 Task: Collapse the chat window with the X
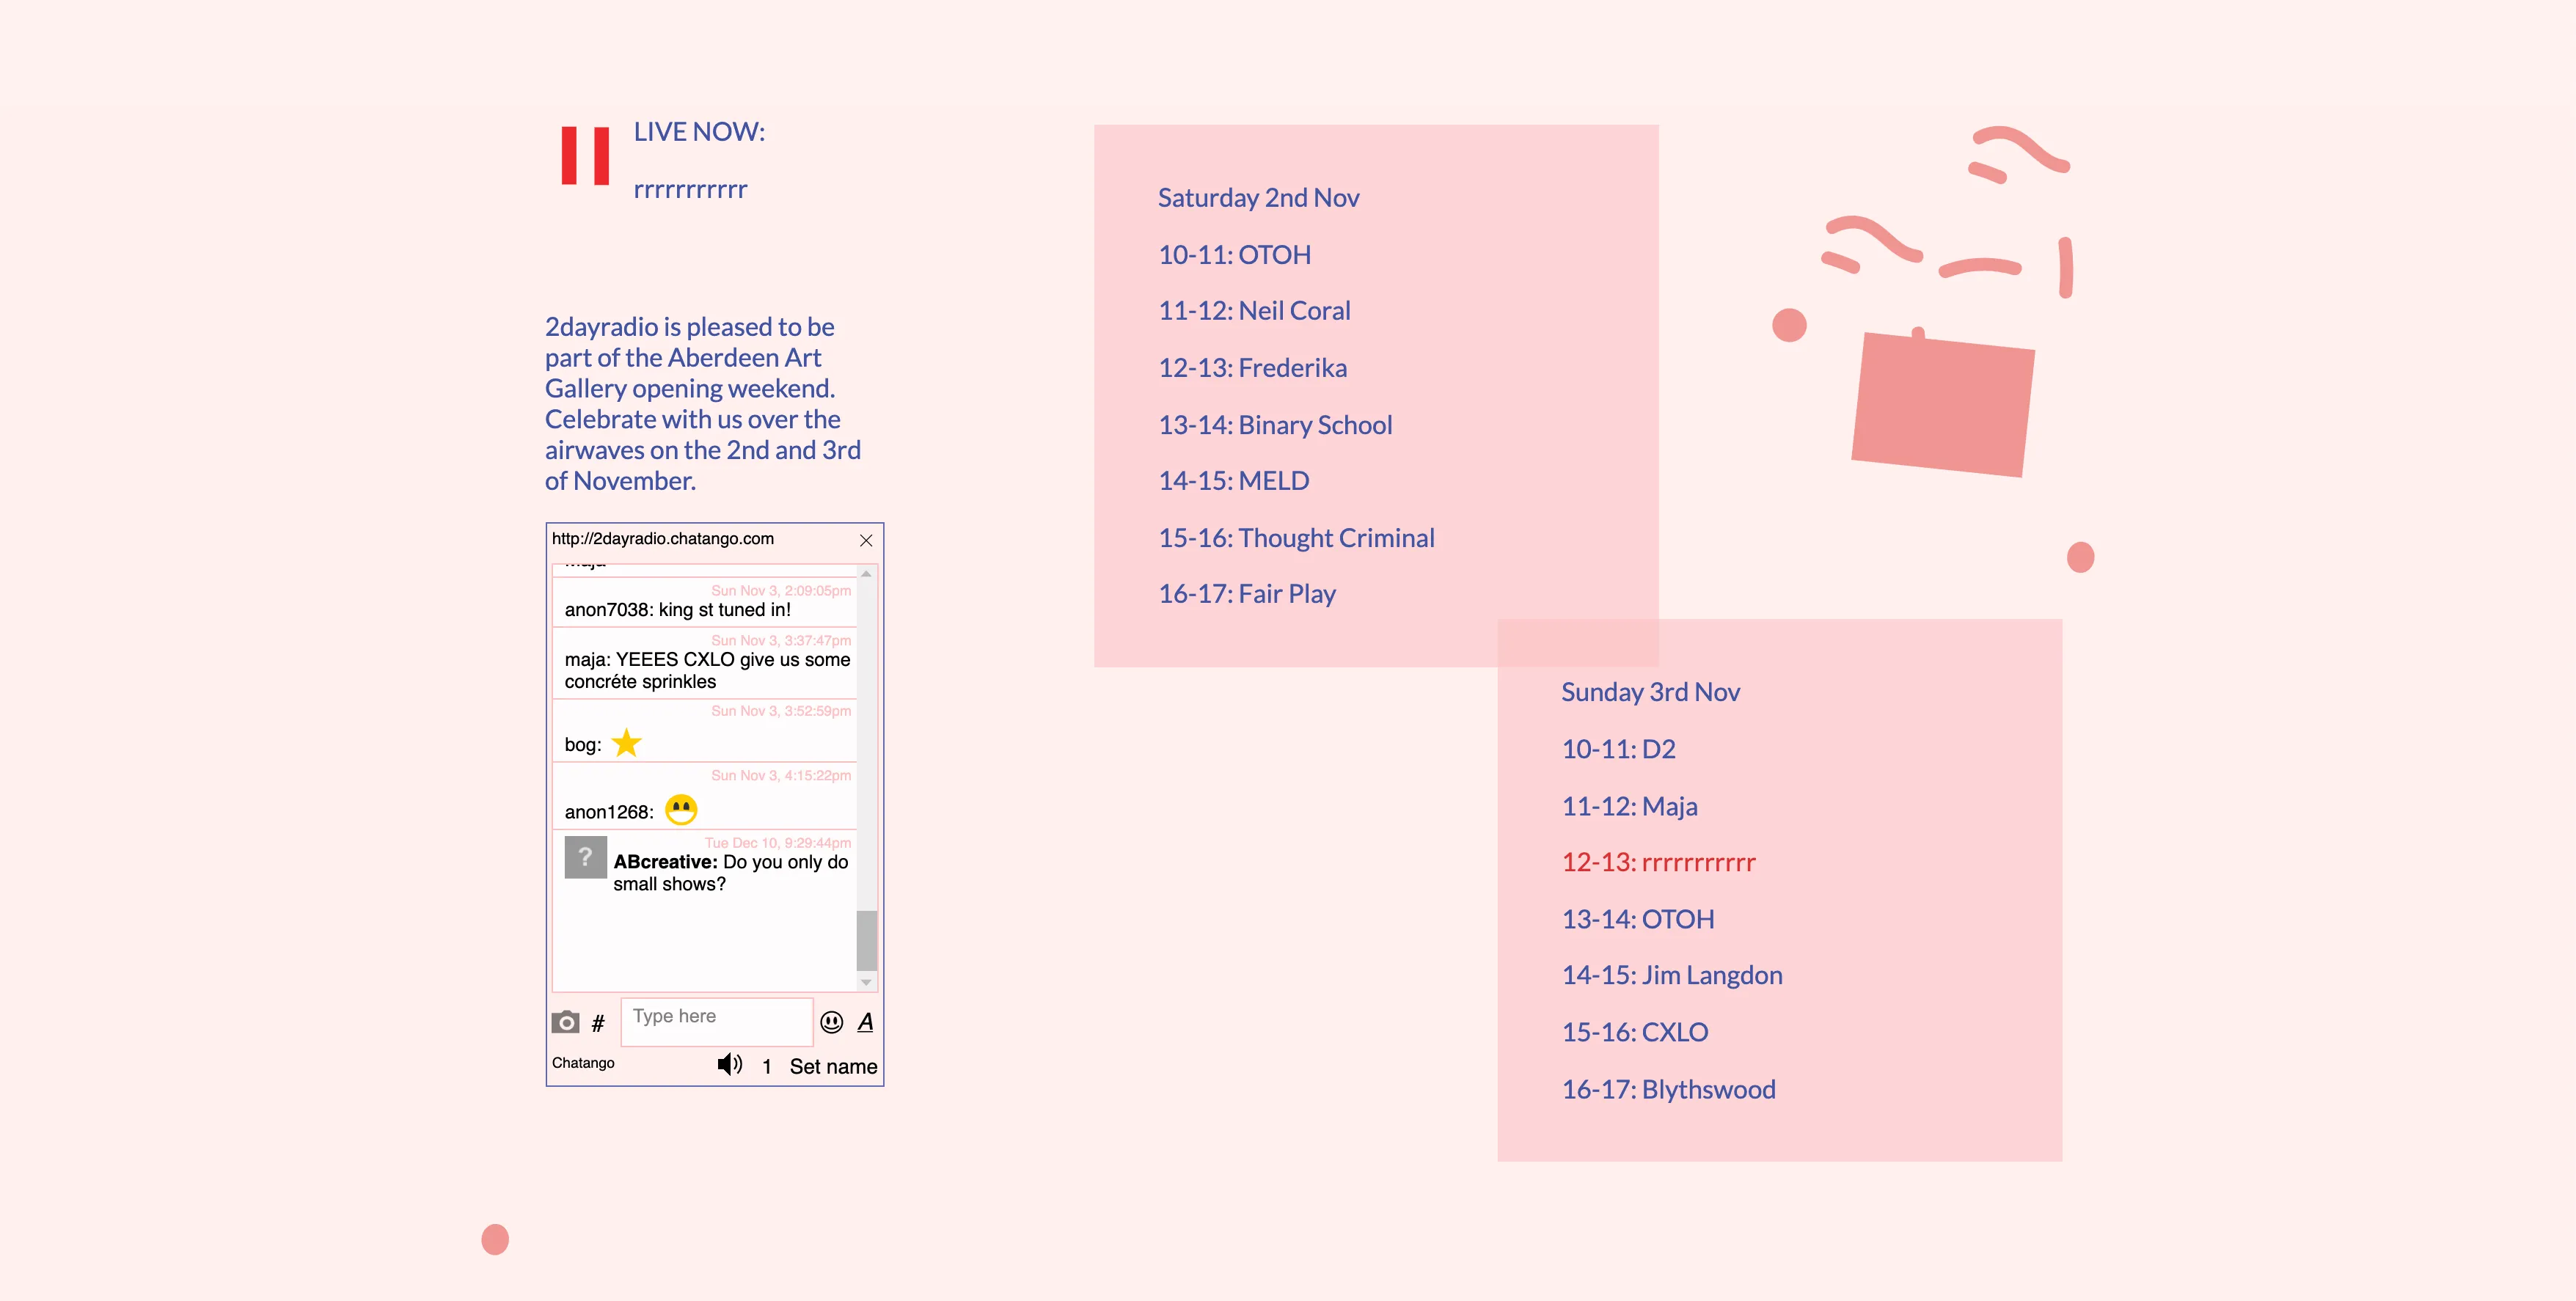pos(864,541)
